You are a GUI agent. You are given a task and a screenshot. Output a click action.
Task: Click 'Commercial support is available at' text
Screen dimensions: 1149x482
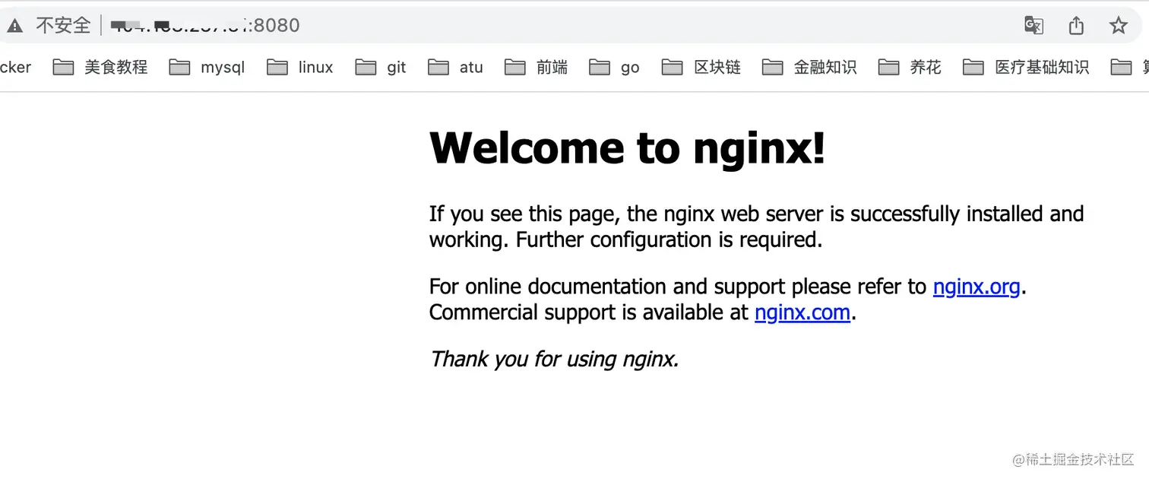pyautogui.click(x=589, y=312)
